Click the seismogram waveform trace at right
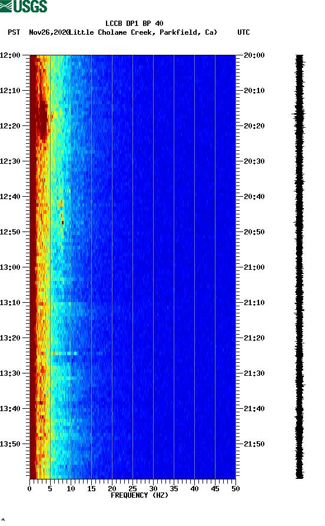 coord(300,267)
